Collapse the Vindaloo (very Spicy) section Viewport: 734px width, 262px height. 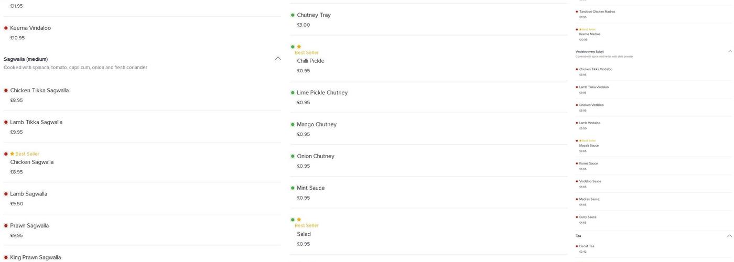pyautogui.click(x=730, y=51)
